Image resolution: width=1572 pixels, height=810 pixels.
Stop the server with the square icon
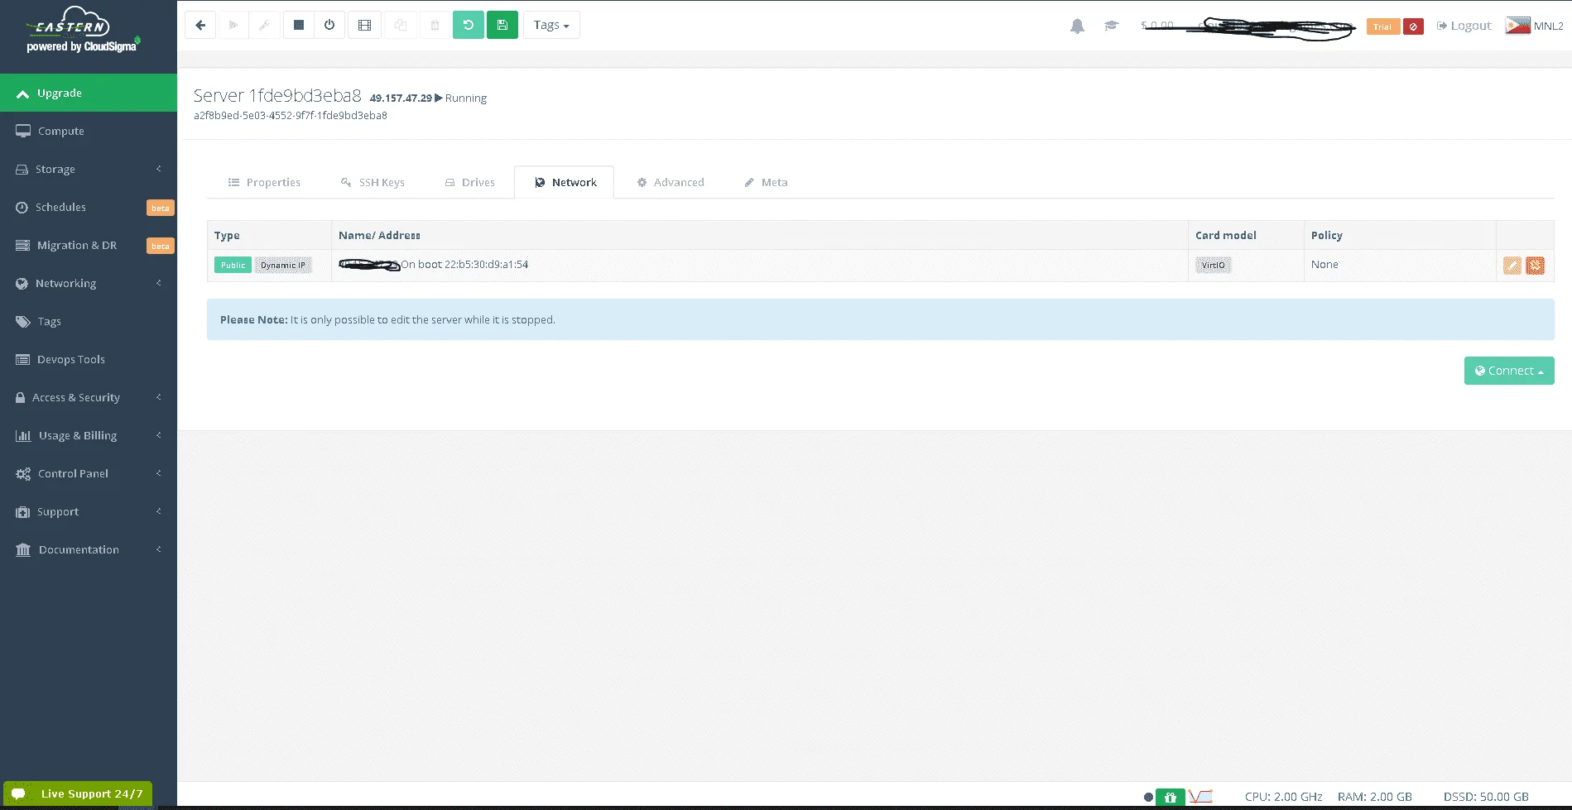coord(299,25)
